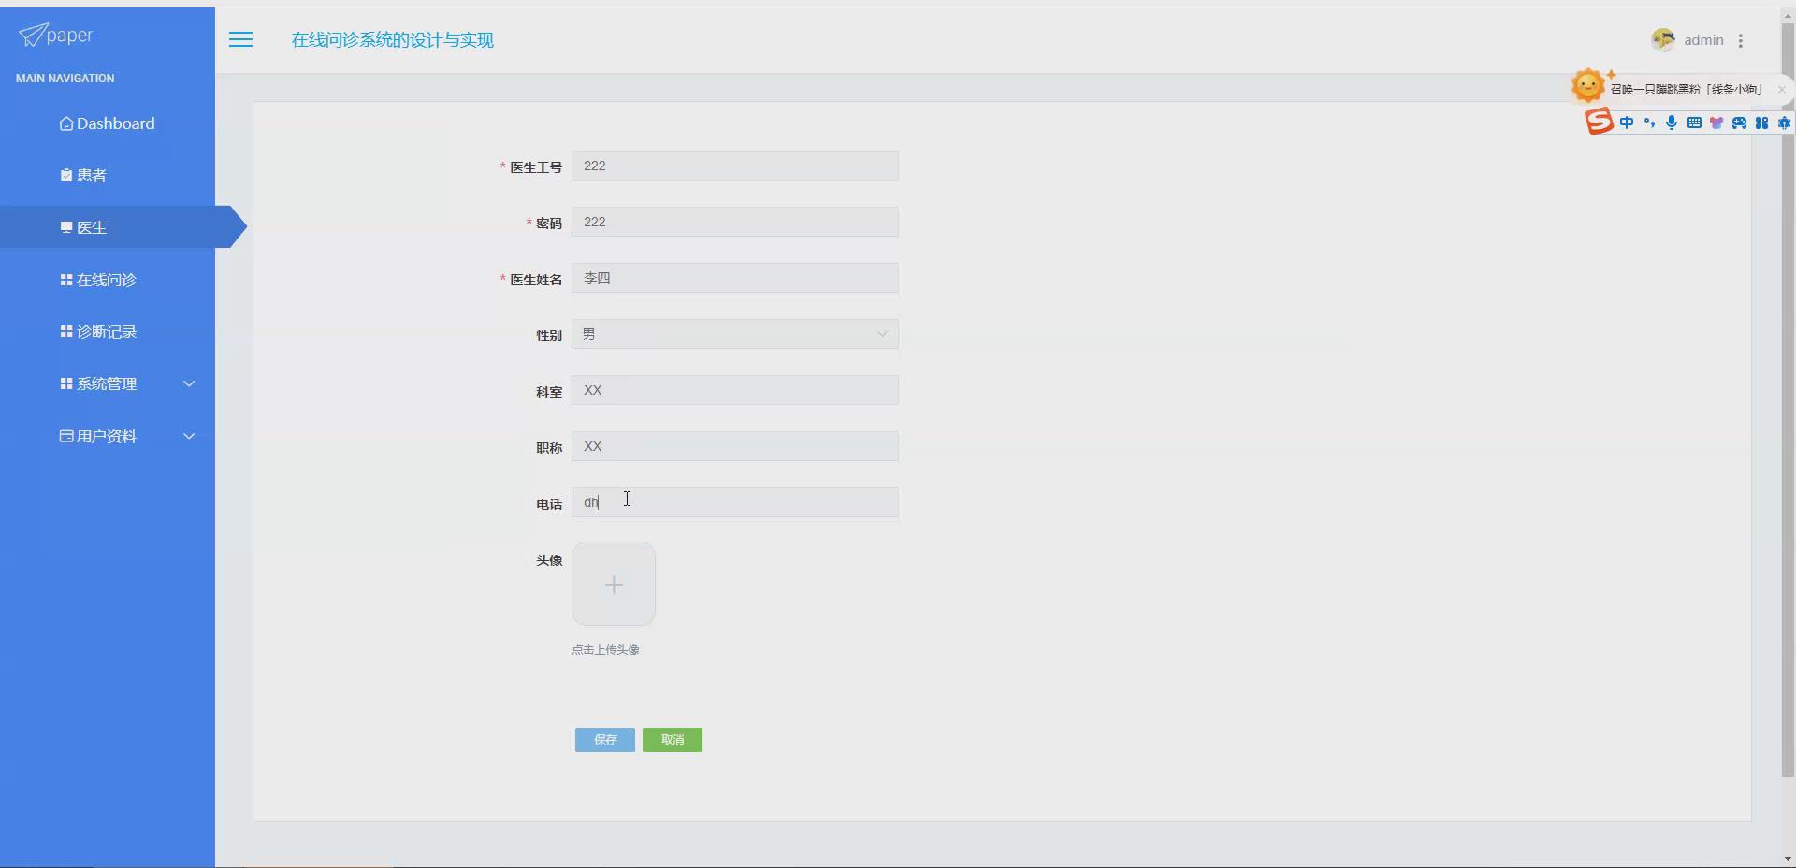This screenshot has height=868, width=1796.
Task: Toggle the sidebar with the hamburger icon
Action: click(x=240, y=39)
